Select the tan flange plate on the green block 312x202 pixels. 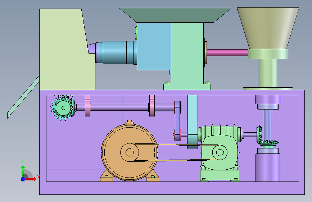coord(205,53)
